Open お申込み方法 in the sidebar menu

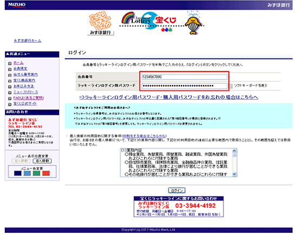click(x=24, y=86)
